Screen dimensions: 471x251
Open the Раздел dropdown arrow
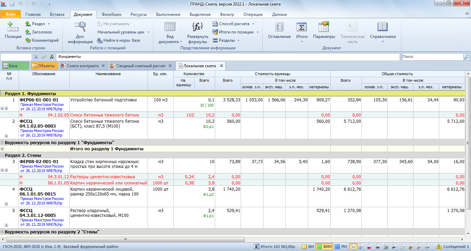click(49, 24)
